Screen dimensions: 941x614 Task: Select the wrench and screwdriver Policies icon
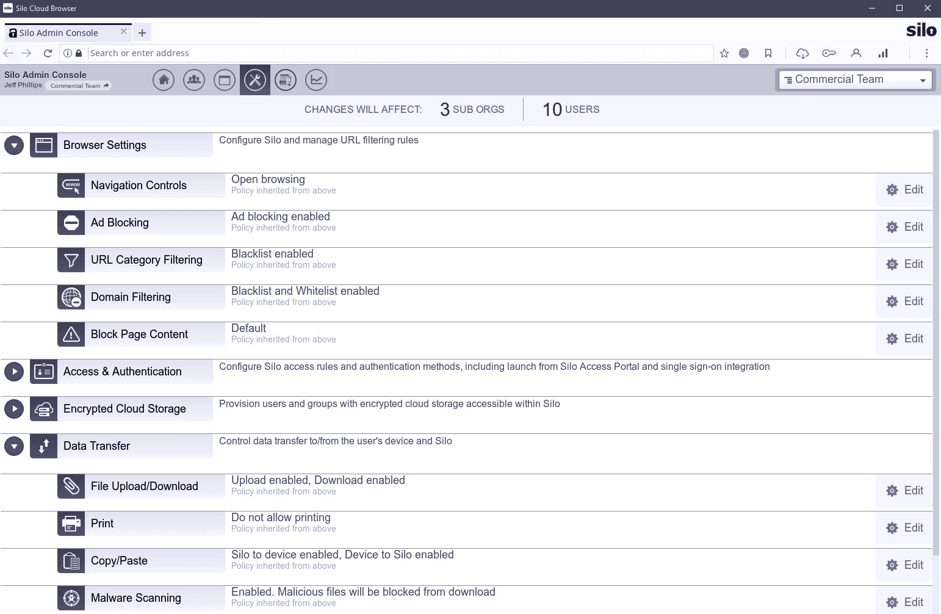[x=255, y=80]
